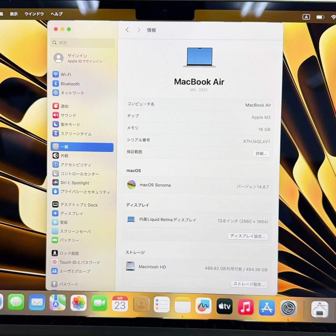Open Freeform from the Dock
Image resolution: width=336 pixels, height=336 pixels.
click(203, 306)
